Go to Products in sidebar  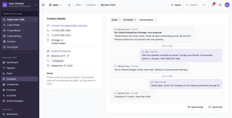pos(20,90)
